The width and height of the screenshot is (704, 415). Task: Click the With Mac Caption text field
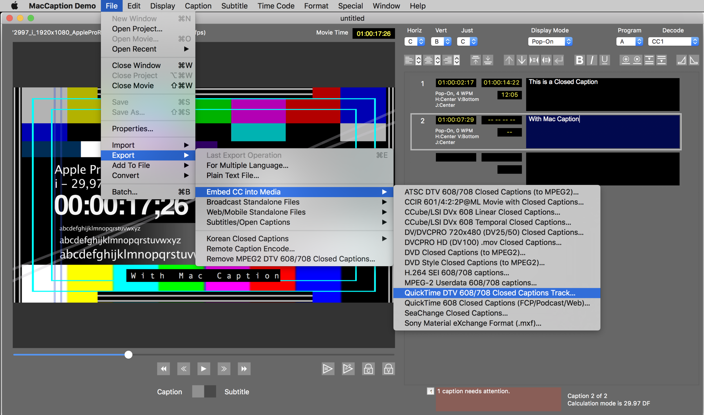tap(603, 131)
